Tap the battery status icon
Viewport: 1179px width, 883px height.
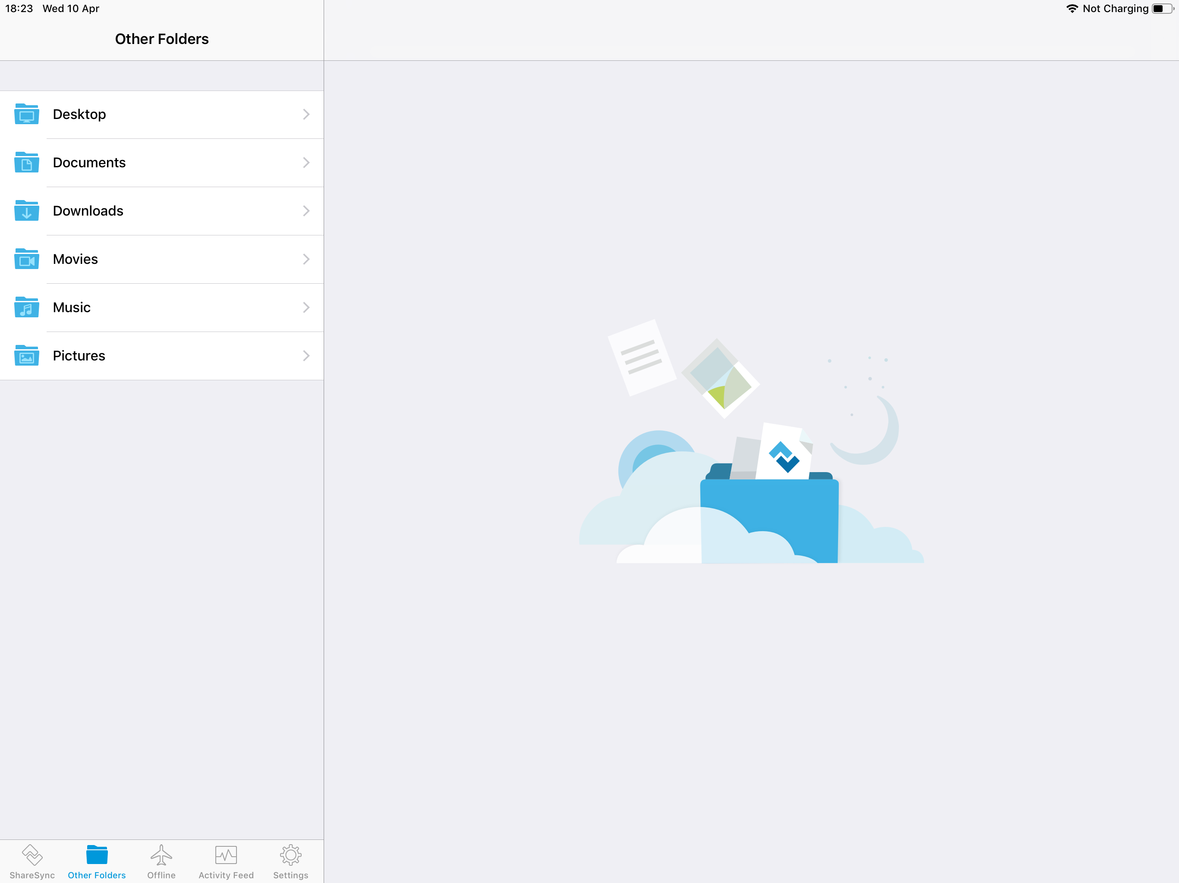(1163, 9)
